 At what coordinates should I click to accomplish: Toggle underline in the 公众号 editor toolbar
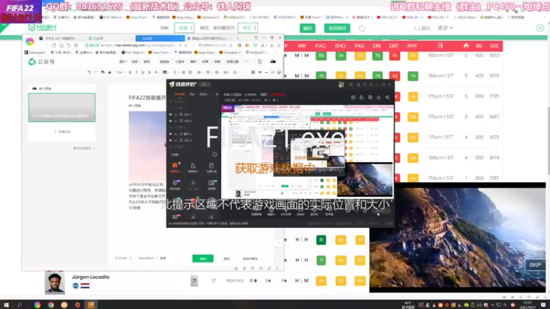click(x=143, y=72)
